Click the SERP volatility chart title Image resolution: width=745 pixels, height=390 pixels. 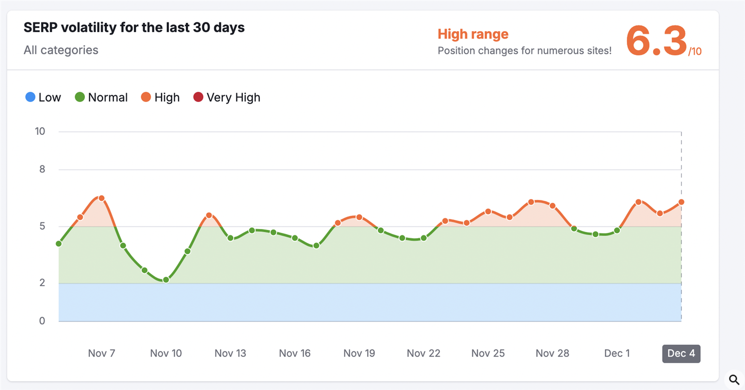(x=134, y=28)
